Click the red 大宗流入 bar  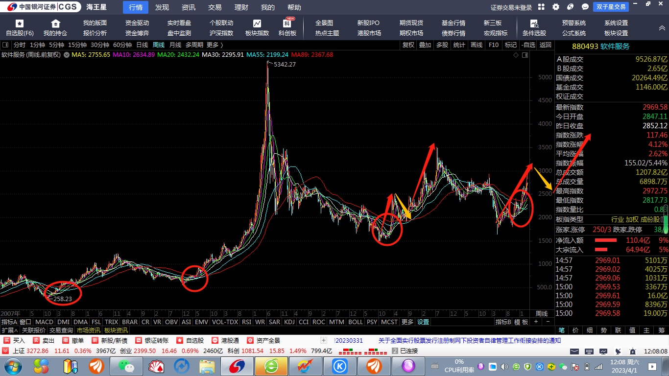(600, 250)
